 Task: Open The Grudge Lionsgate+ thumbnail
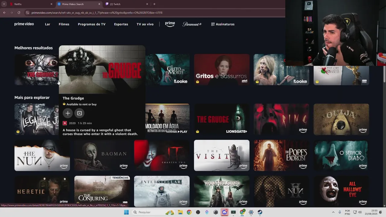pos(222,119)
